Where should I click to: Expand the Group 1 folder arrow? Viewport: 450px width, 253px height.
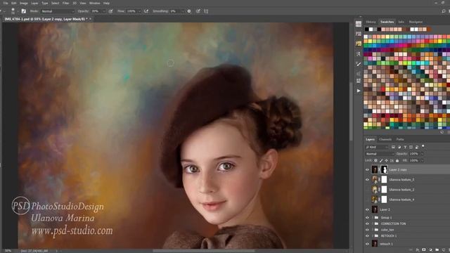[373, 218]
